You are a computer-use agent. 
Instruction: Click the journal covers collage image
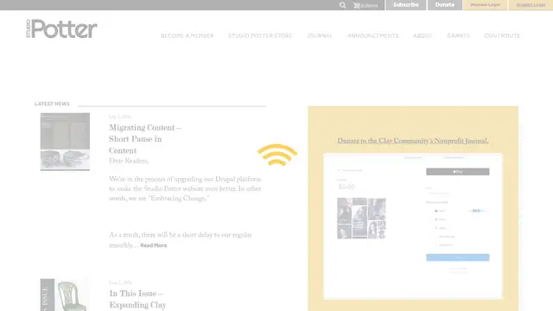click(x=361, y=219)
